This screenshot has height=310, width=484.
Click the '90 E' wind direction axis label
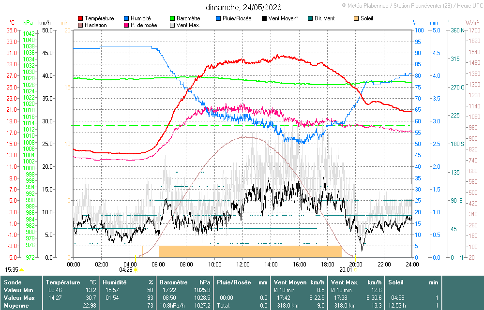[457, 201]
